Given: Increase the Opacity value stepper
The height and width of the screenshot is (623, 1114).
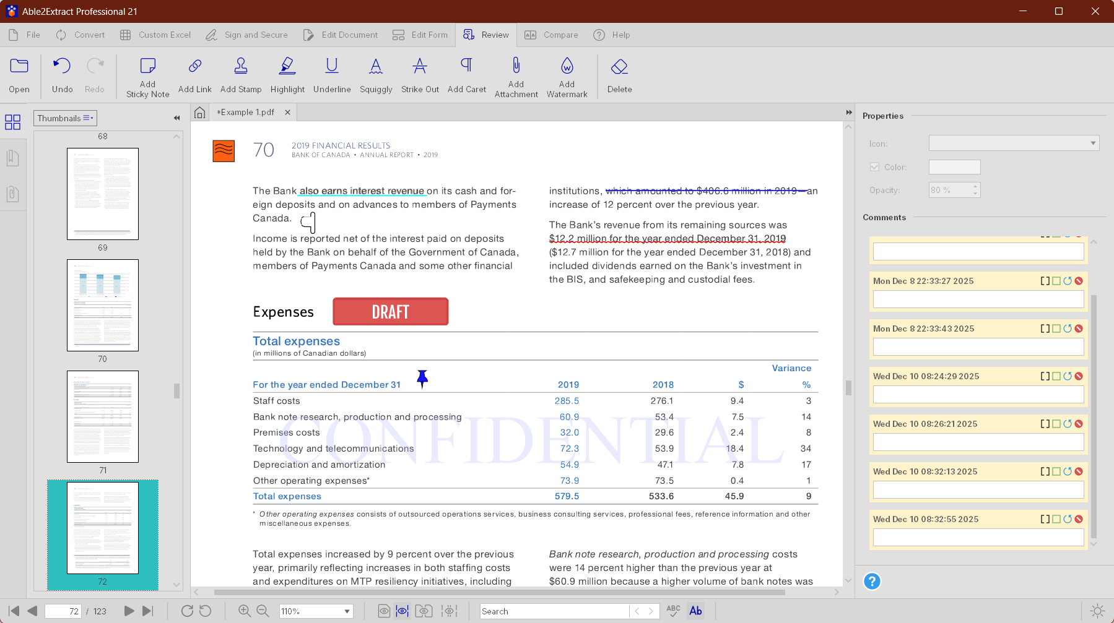Looking at the screenshot, I should click(975, 186).
